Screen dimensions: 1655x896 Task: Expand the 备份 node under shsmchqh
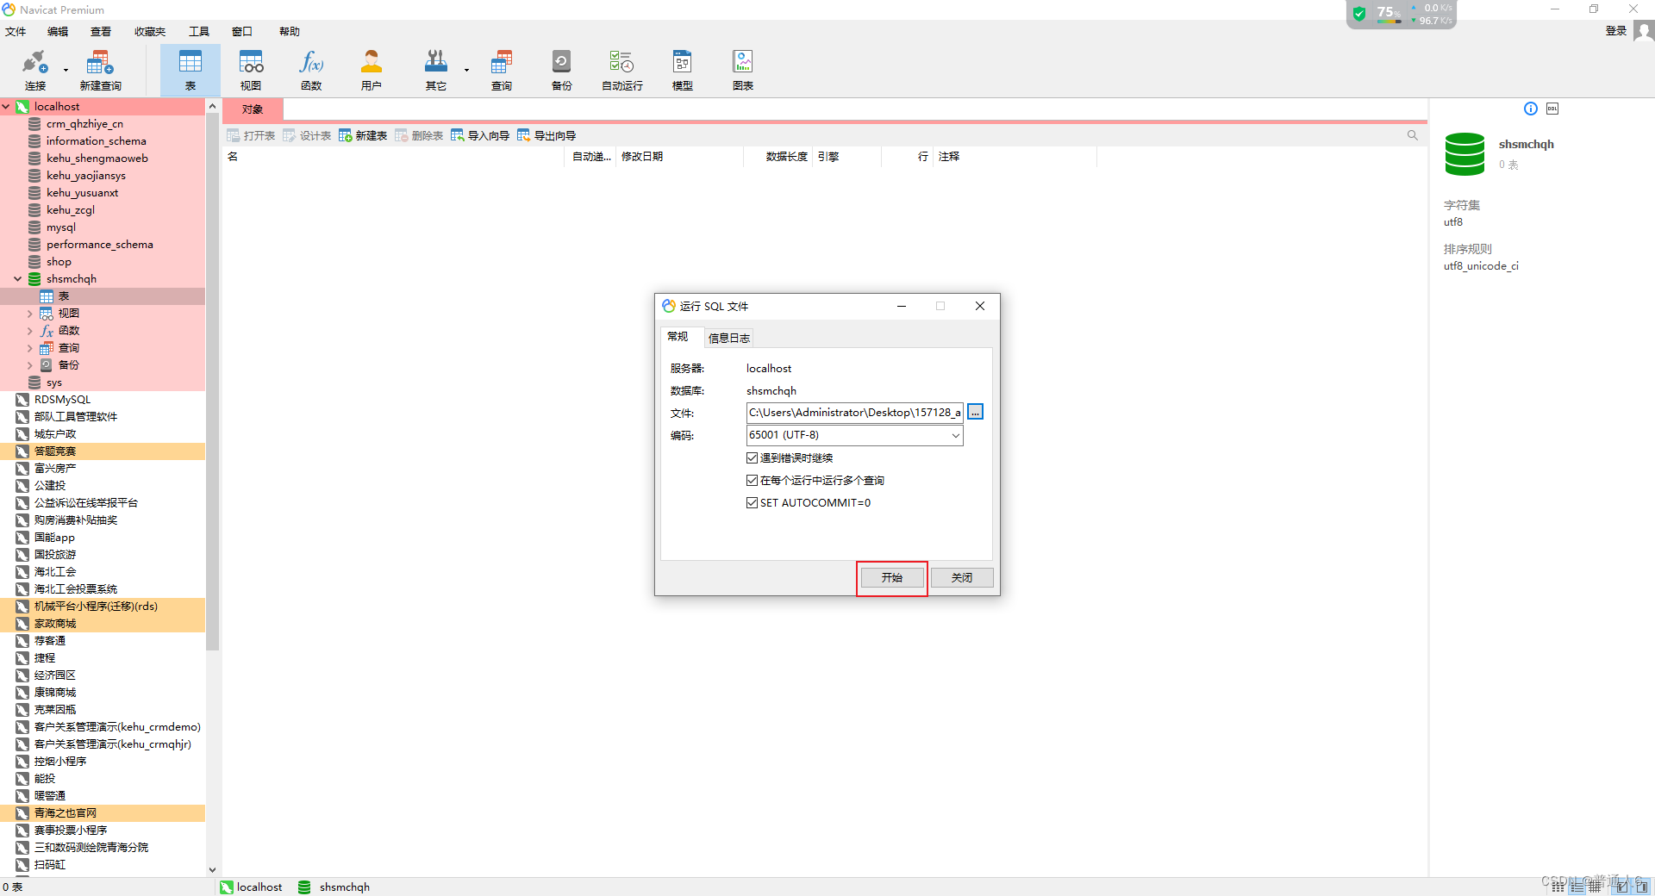tap(30, 365)
